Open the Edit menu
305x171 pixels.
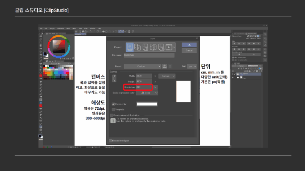[46, 29]
